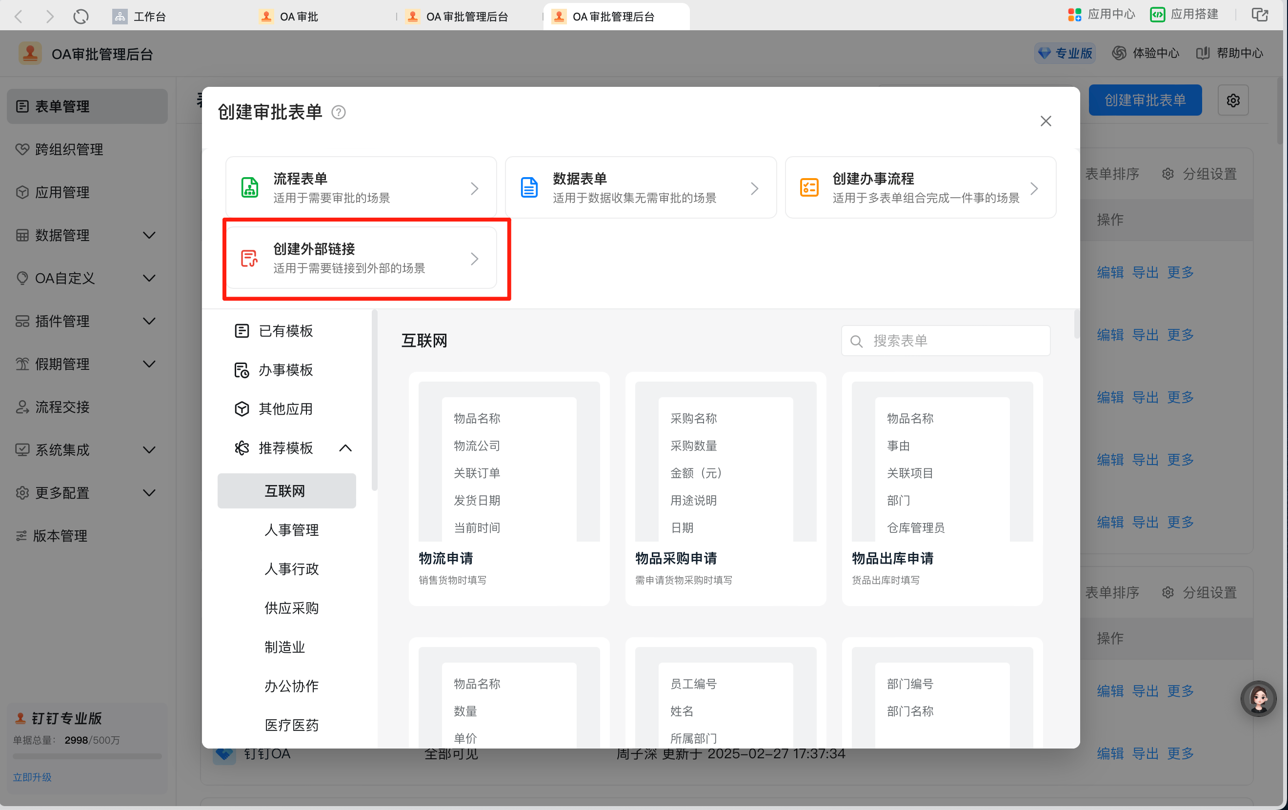Click the first 分组设置 gear link
The height and width of the screenshot is (810, 1288).
[1199, 174]
